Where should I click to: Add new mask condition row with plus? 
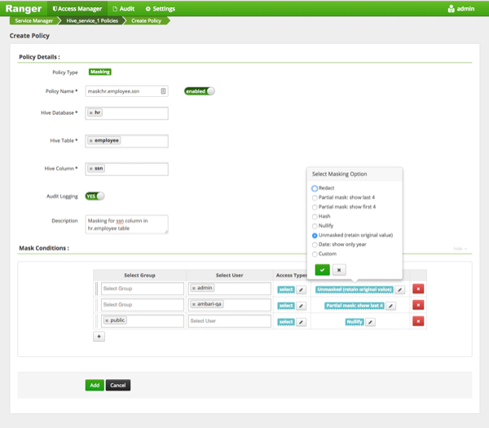pyautogui.click(x=99, y=335)
